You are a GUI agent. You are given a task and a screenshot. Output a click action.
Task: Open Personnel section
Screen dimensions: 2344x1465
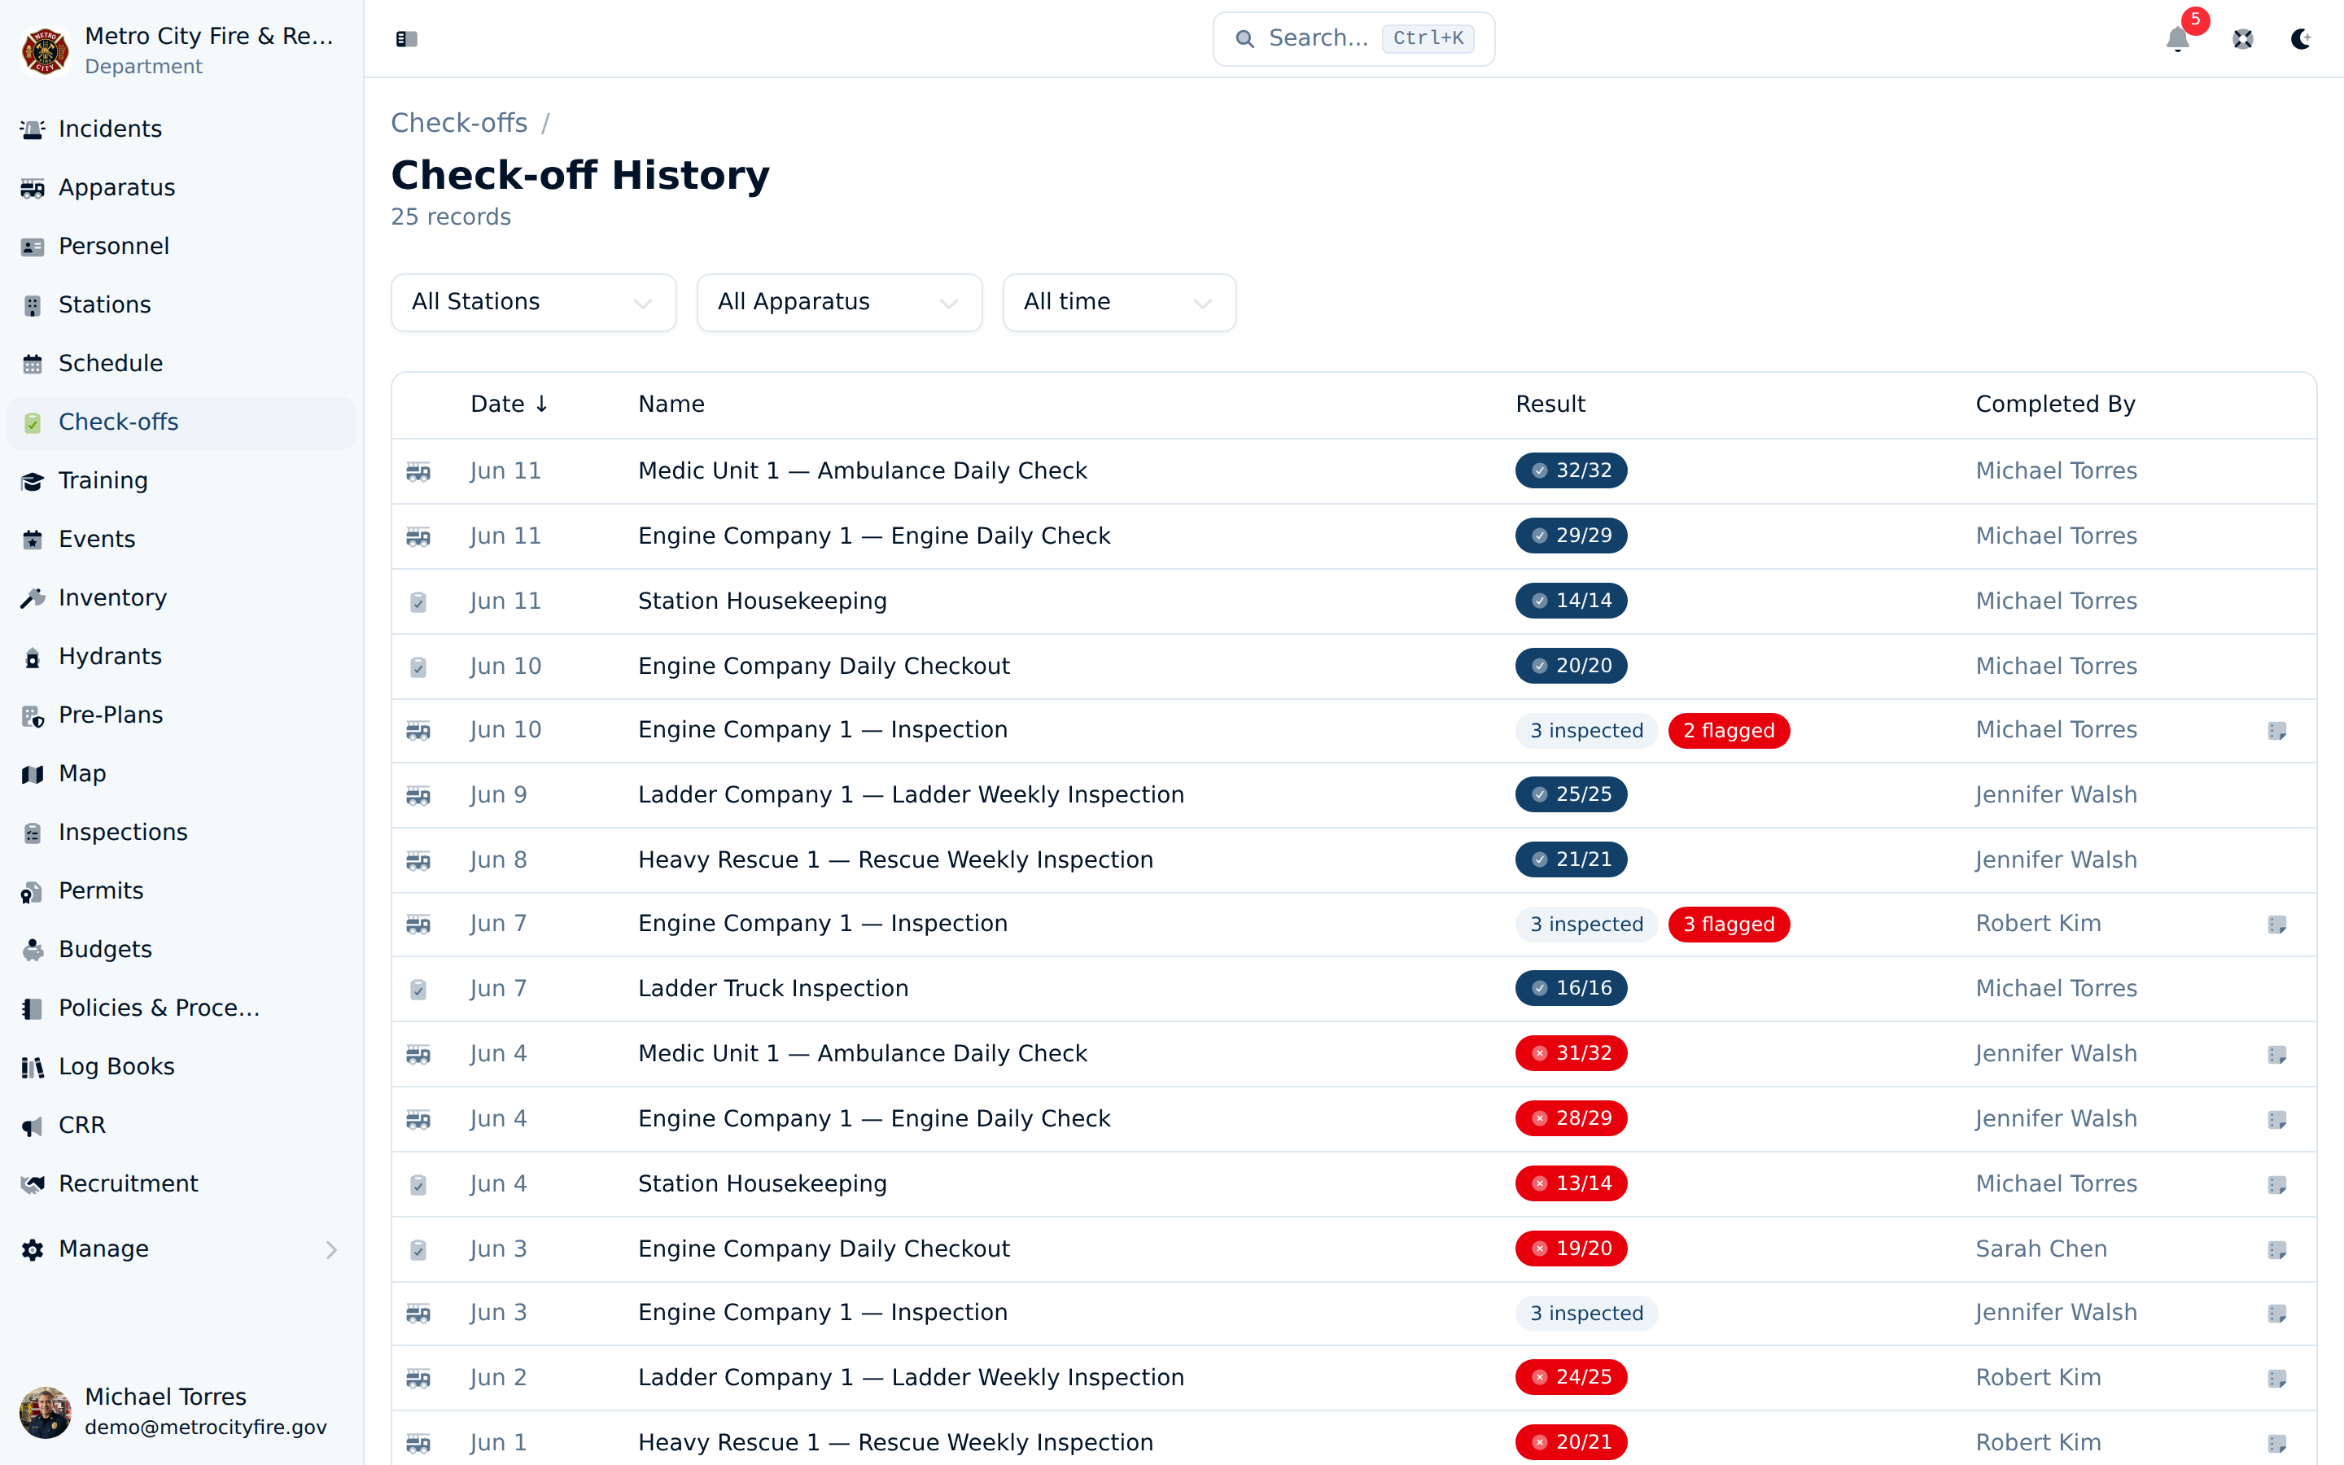click(181, 246)
